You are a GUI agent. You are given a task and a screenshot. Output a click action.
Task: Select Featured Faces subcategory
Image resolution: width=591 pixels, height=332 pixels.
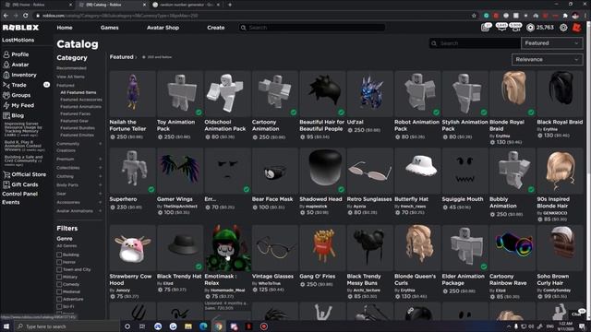pos(76,113)
